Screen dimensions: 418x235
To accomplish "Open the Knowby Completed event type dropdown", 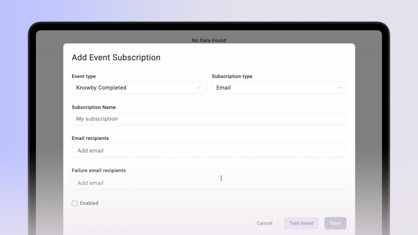I will (139, 88).
